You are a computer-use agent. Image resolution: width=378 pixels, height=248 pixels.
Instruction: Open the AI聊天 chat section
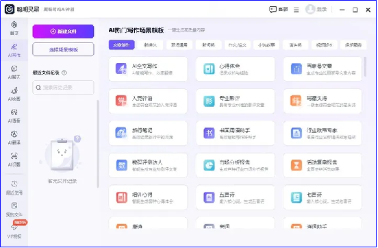pos(14,72)
